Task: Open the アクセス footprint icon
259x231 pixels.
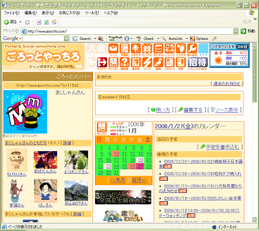Action: [x=180, y=49]
